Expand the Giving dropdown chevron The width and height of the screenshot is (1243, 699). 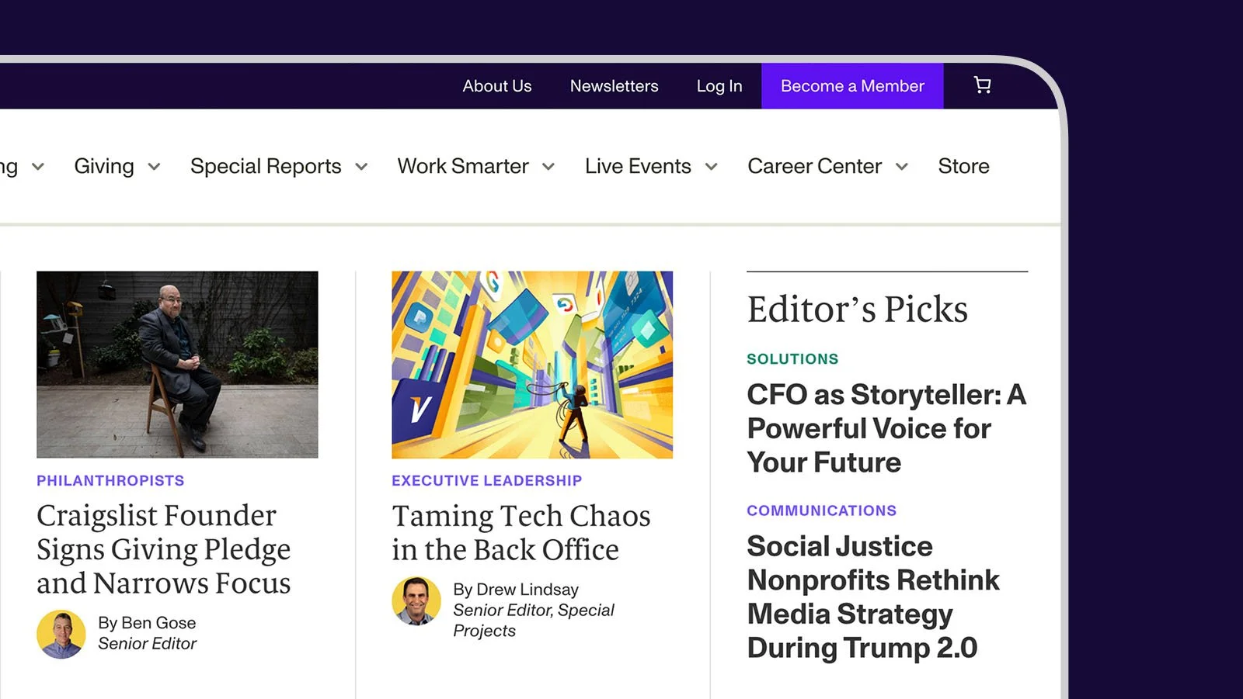[x=154, y=167]
